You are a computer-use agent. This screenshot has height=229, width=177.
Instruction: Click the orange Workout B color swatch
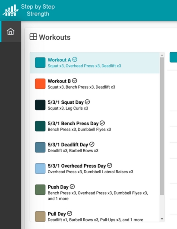[x=40, y=84]
